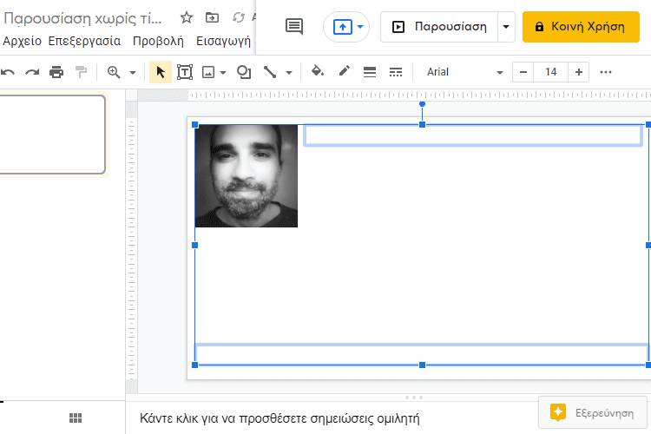Open the line type dropdown arrow

coord(289,73)
